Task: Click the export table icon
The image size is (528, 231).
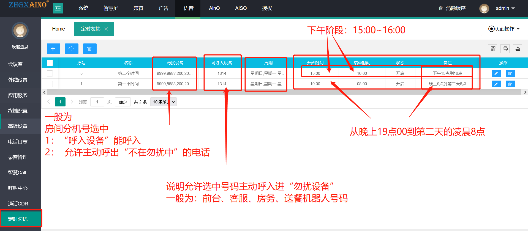Action: (x=517, y=49)
